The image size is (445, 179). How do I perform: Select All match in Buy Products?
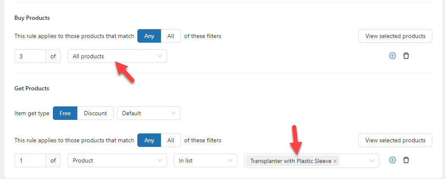[170, 36]
